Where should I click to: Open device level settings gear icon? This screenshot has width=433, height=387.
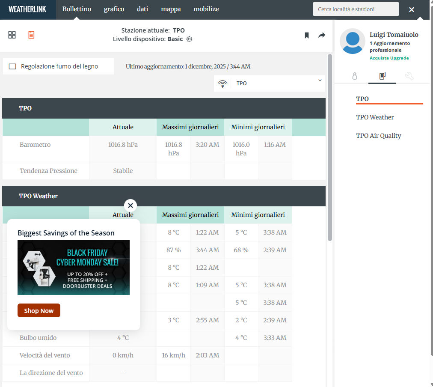coord(189,39)
